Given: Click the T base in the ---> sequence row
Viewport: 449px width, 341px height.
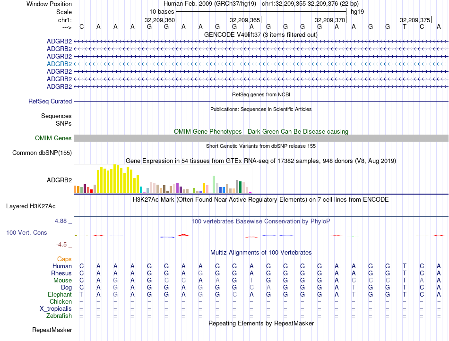Looking at the screenshot, I should tap(404, 27).
